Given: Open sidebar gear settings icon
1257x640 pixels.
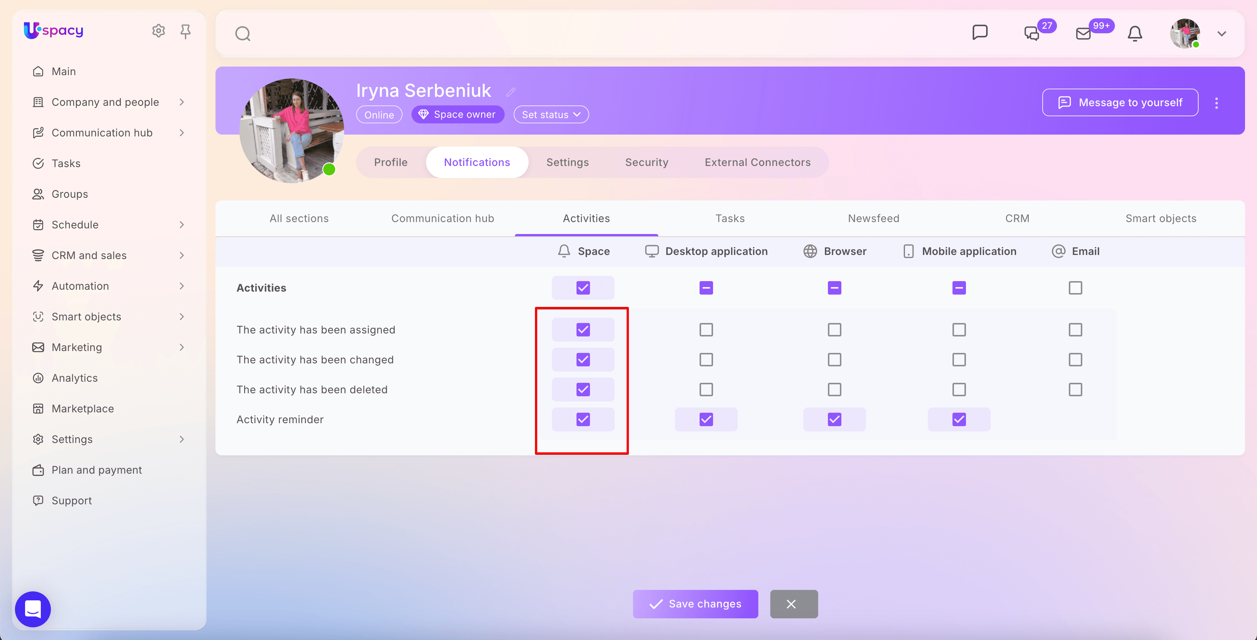Looking at the screenshot, I should 159,31.
